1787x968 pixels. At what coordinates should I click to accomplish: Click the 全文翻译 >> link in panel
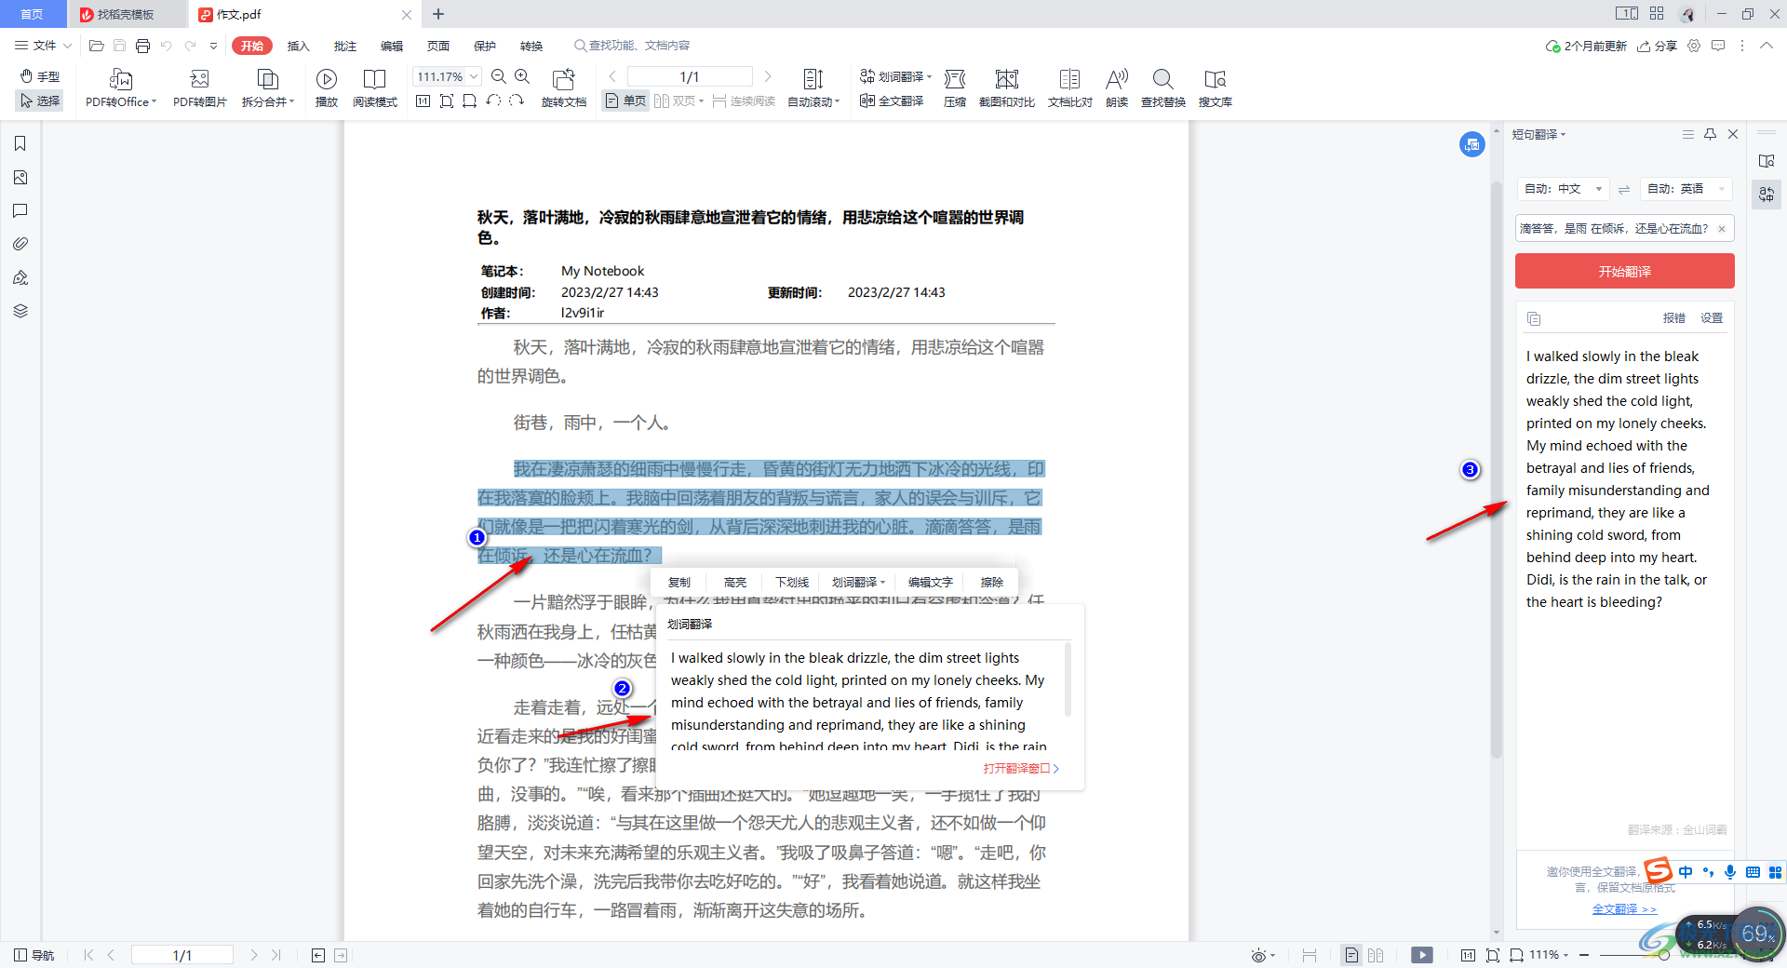click(x=1624, y=909)
